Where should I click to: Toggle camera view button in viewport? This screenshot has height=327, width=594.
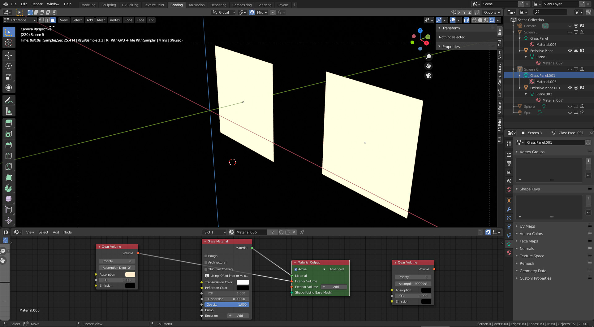tap(428, 76)
